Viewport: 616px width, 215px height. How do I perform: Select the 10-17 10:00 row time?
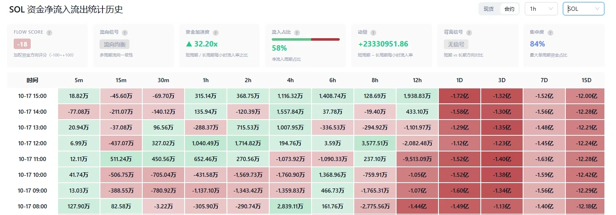point(32,175)
